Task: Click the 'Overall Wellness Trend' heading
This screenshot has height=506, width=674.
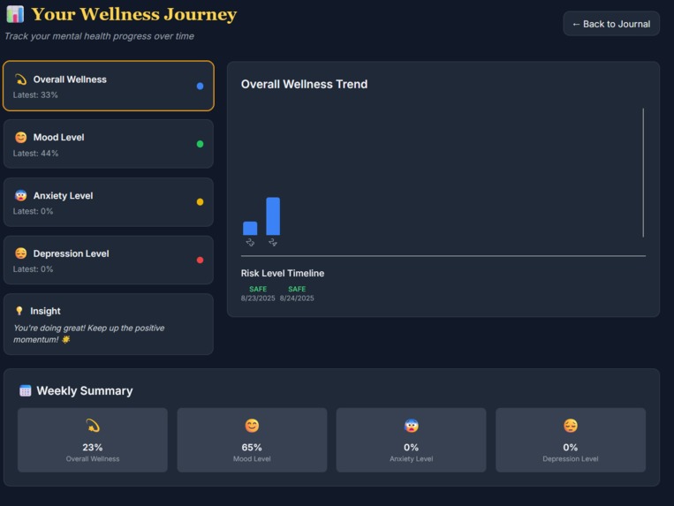Action: tap(305, 84)
